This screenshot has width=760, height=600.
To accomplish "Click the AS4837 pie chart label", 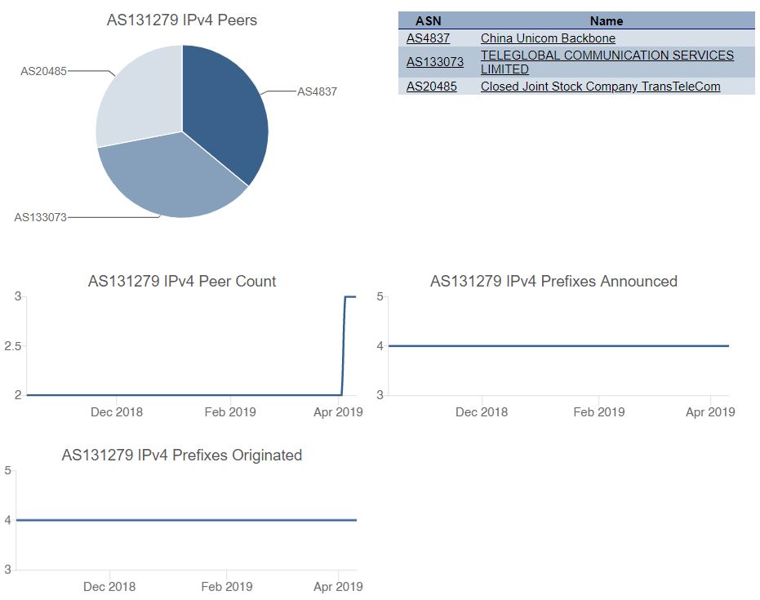I will tap(317, 92).
